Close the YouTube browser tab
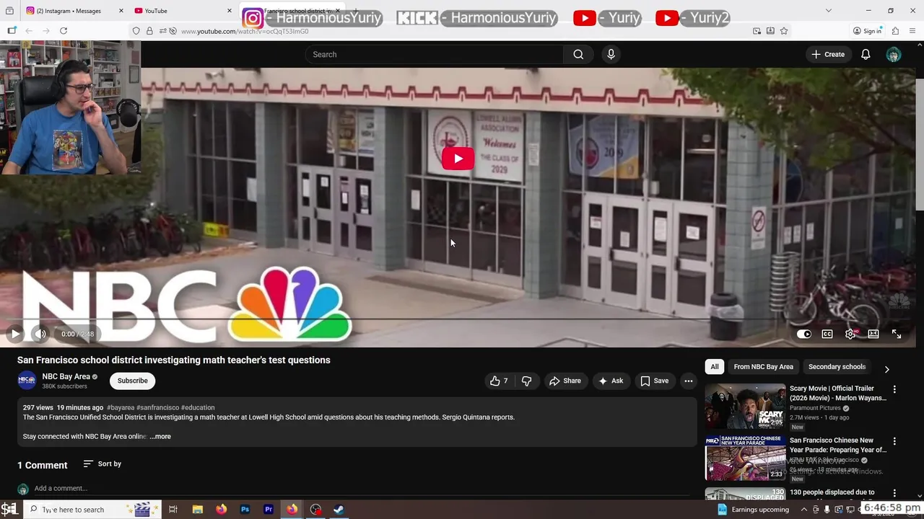924x519 pixels. [230, 11]
